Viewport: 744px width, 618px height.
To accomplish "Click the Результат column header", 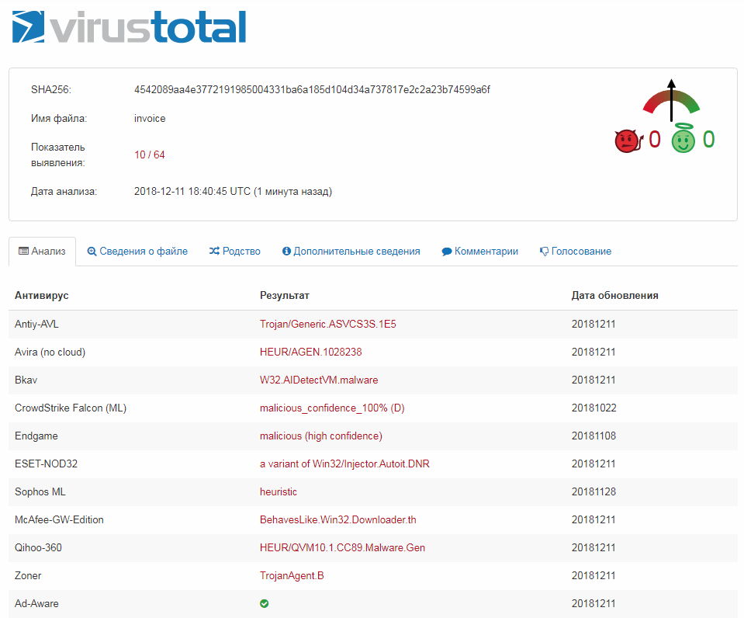I will click(284, 295).
